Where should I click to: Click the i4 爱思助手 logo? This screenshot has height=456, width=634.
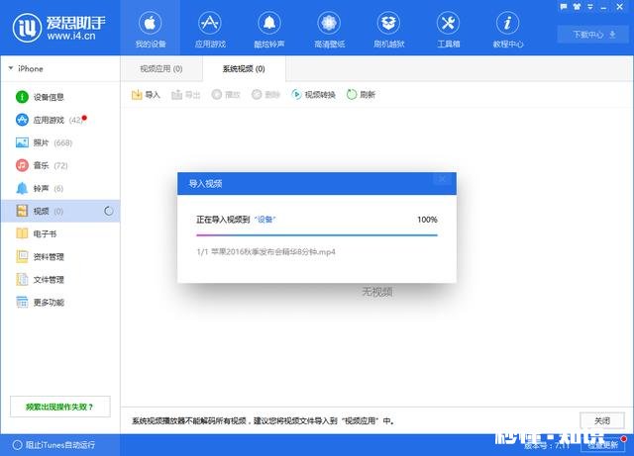click(x=59, y=28)
